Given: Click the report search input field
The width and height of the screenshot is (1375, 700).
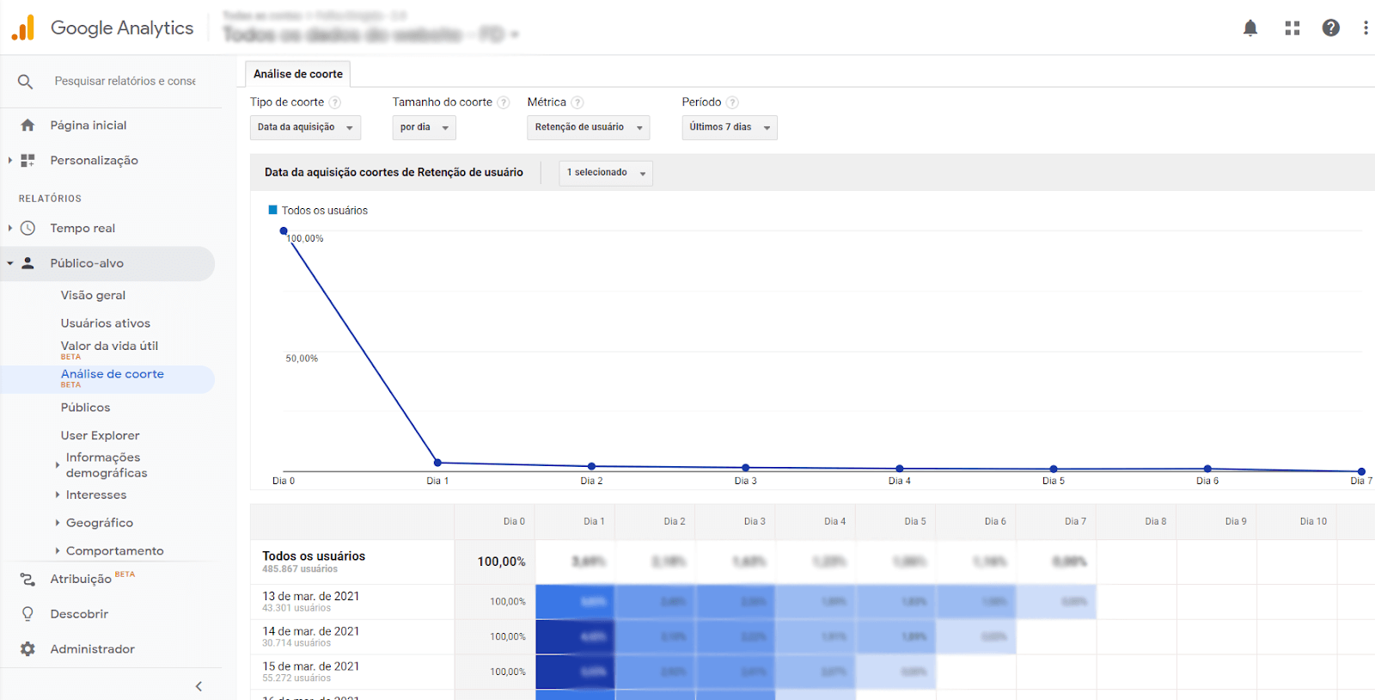Looking at the screenshot, I should point(125,81).
